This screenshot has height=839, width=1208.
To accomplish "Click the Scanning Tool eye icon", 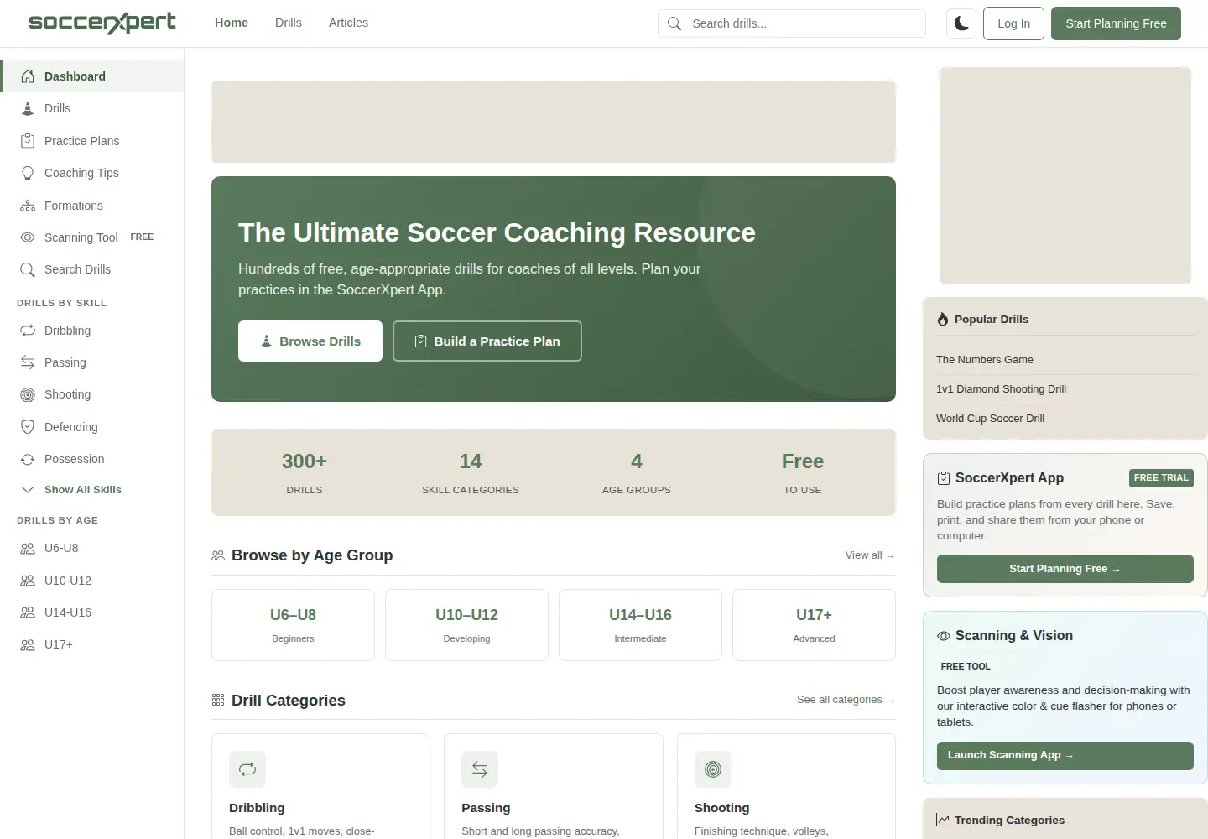I will 28,237.
